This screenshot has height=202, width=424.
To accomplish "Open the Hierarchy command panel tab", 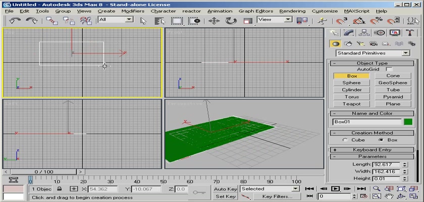I will click(364, 33).
